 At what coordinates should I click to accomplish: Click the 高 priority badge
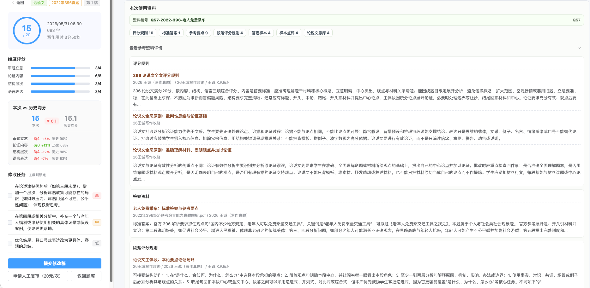pos(97,196)
